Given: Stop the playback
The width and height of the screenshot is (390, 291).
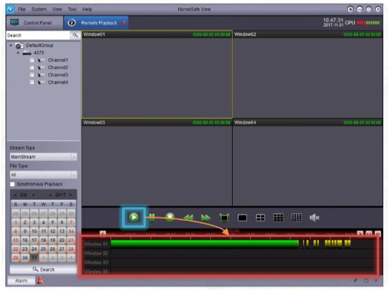Looking at the screenshot, I should click(x=170, y=217).
